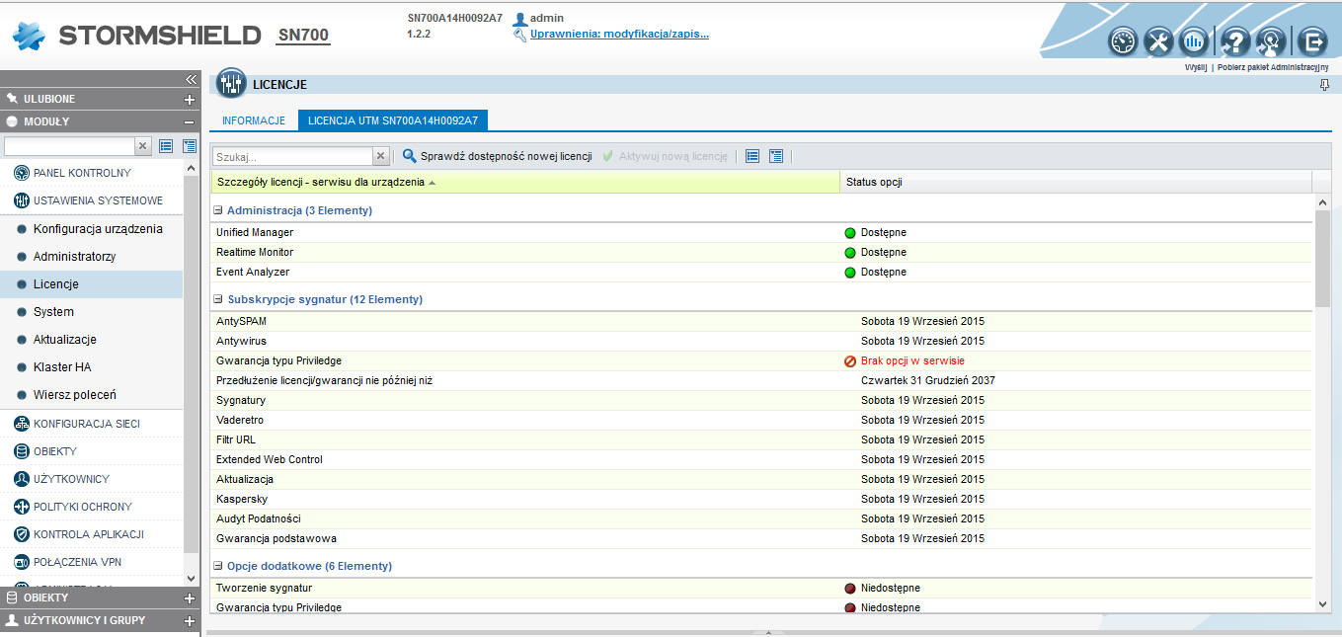This screenshot has height=637, width=1342.
Task: Switch to the Informacje tab
Action: coord(254,120)
